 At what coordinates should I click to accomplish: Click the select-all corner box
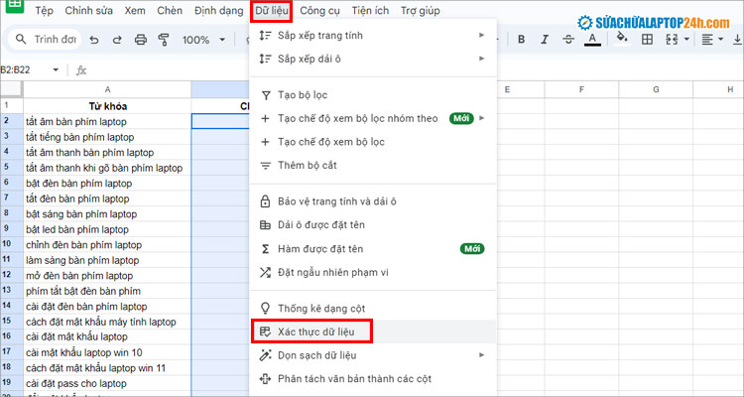click(11, 89)
